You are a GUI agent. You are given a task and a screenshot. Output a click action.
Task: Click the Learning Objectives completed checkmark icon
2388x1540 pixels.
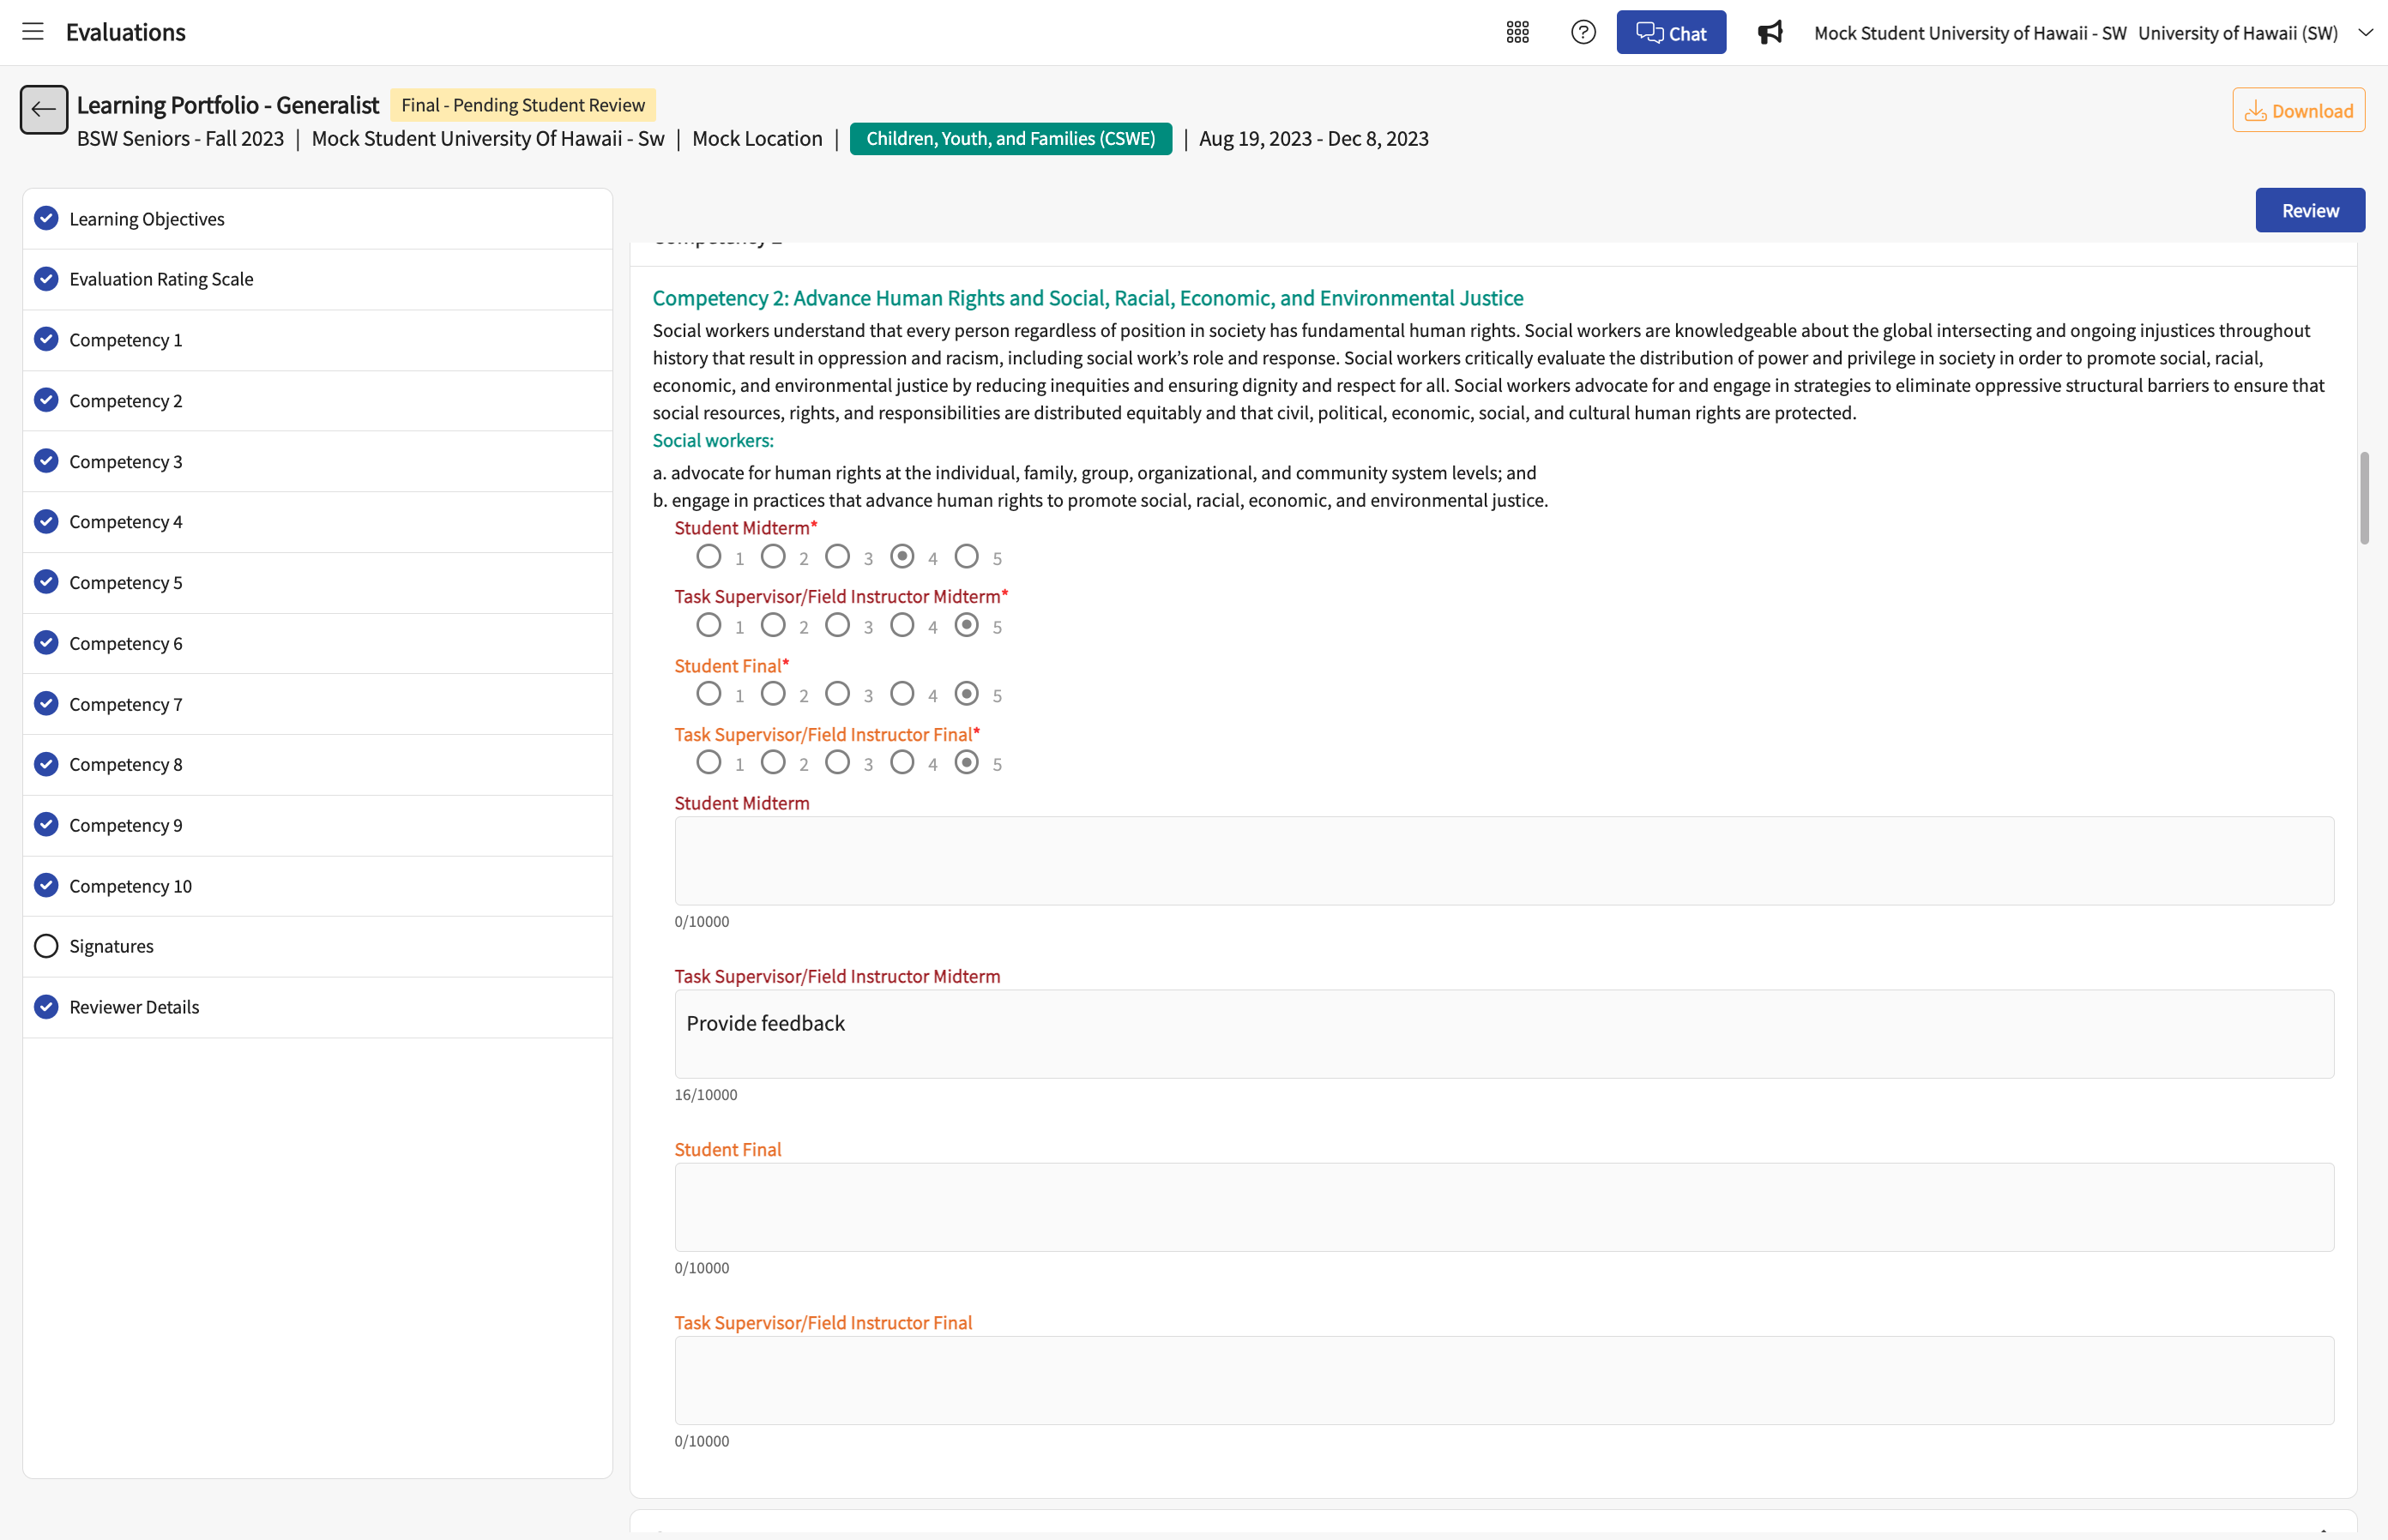(x=46, y=218)
